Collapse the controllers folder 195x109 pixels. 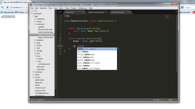[35, 24]
